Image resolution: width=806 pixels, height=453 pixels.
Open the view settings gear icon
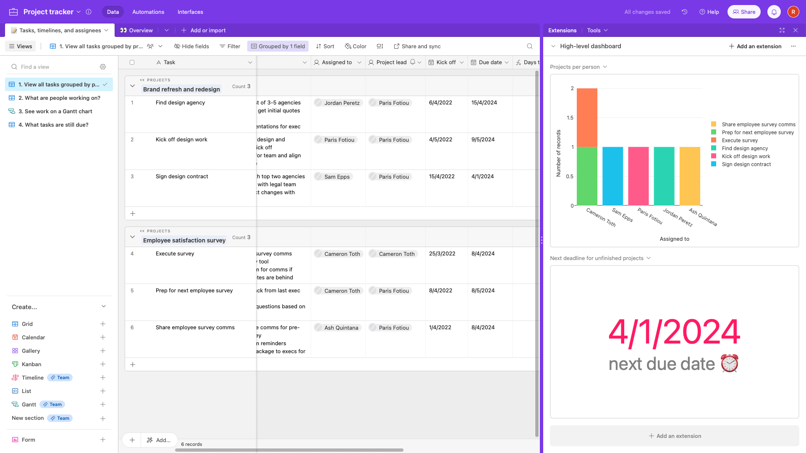click(103, 67)
